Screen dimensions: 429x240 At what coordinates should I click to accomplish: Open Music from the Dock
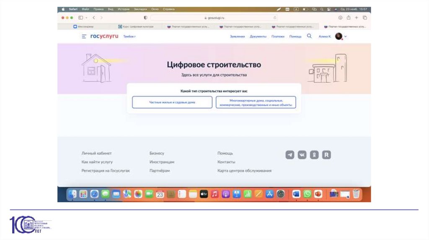click(x=215, y=194)
